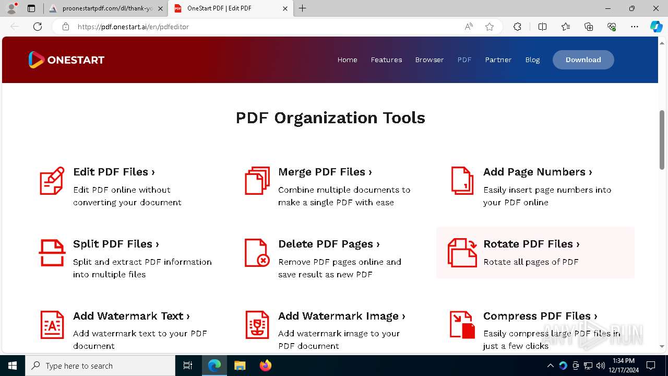Open Add Page Numbers link
Viewport: 668px width, 376px height.
[x=538, y=172]
